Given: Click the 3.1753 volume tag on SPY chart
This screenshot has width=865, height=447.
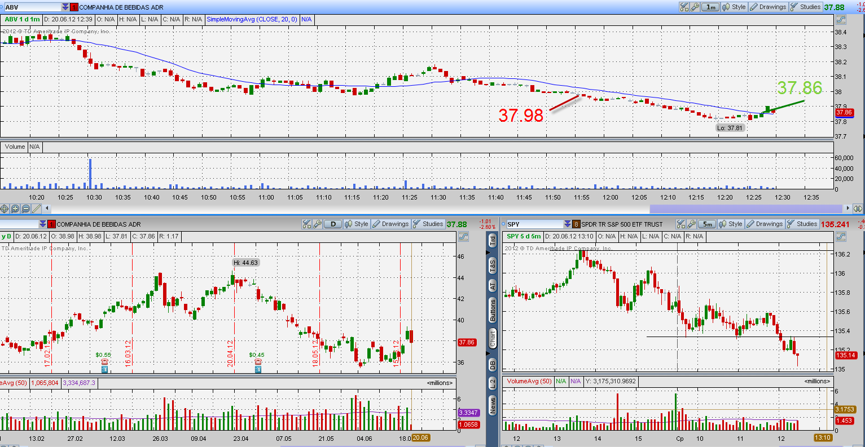Looking at the screenshot, I should click(845, 409).
